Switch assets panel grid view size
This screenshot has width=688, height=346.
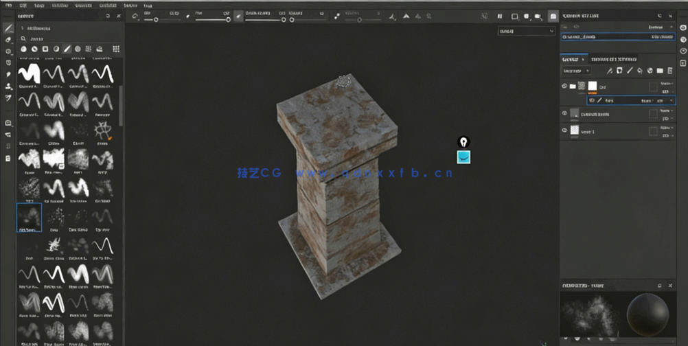(x=116, y=49)
